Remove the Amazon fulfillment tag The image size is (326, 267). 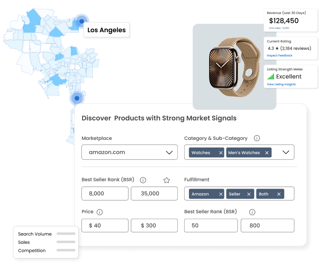click(x=221, y=194)
